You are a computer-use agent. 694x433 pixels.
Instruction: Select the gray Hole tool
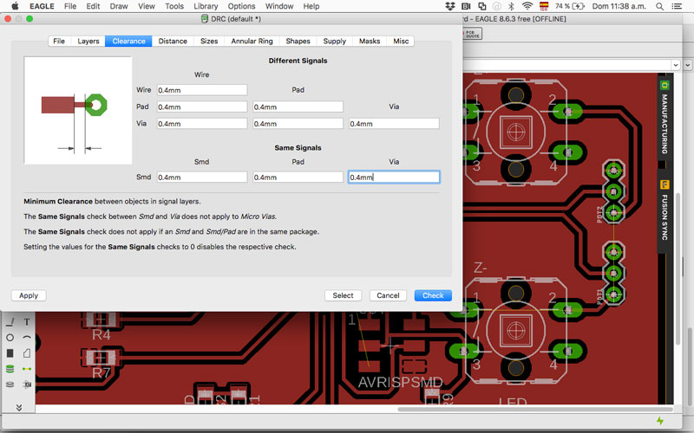click(10, 385)
